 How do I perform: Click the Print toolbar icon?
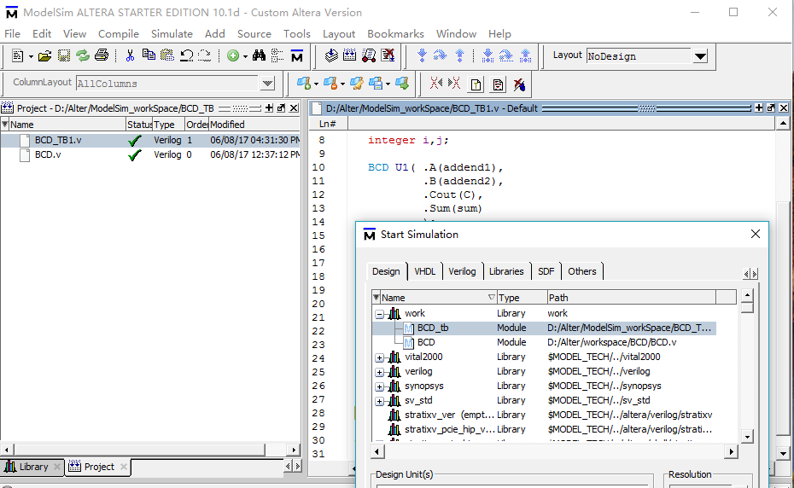[x=102, y=55]
